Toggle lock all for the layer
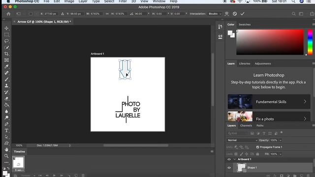Image resolution: width=315 pixels, height=177 pixels. 257,154
